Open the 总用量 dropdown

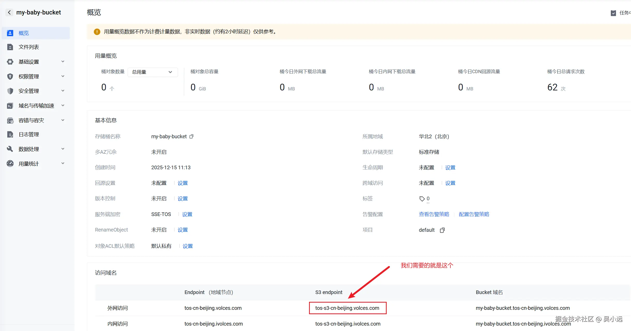click(152, 72)
